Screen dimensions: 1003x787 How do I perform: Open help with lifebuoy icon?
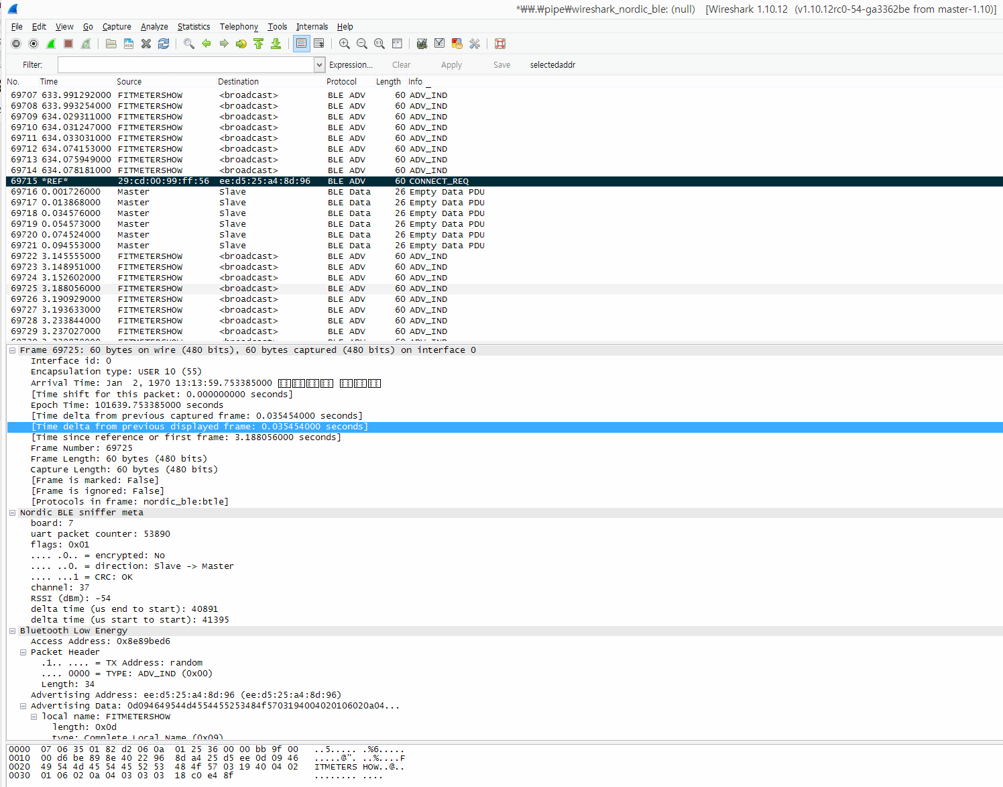click(500, 44)
